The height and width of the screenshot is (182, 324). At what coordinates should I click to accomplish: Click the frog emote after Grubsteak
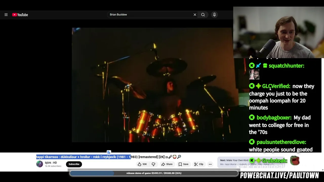(x=295, y=161)
